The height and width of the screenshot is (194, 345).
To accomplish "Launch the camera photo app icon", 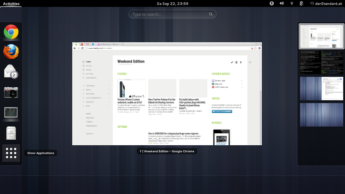I will 11,92.
